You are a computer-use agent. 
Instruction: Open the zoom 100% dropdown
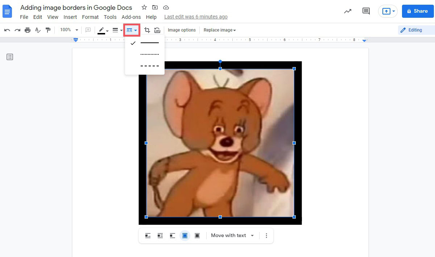click(x=69, y=30)
